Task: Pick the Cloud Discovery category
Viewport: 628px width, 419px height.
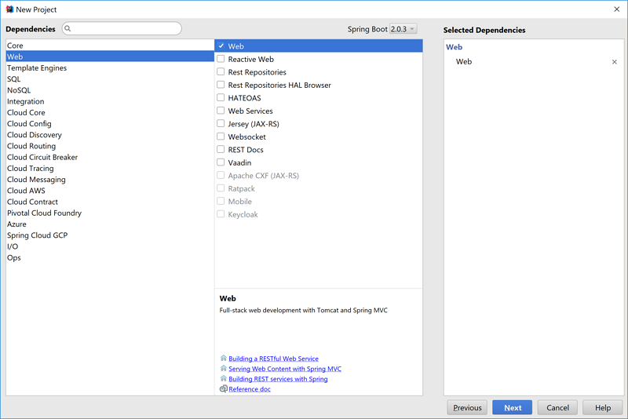Action: [x=110, y=135]
